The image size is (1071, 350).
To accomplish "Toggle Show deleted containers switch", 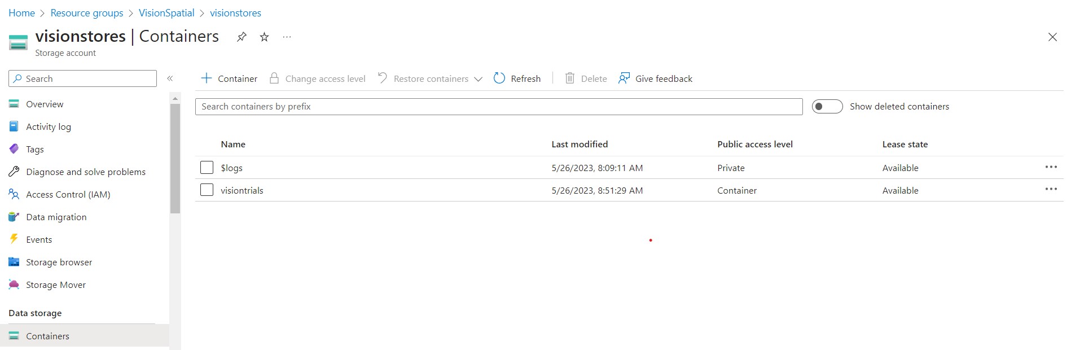I will pyautogui.click(x=827, y=107).
